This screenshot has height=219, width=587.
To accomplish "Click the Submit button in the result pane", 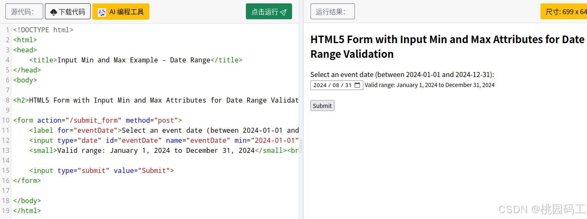I will coord(322,106).
